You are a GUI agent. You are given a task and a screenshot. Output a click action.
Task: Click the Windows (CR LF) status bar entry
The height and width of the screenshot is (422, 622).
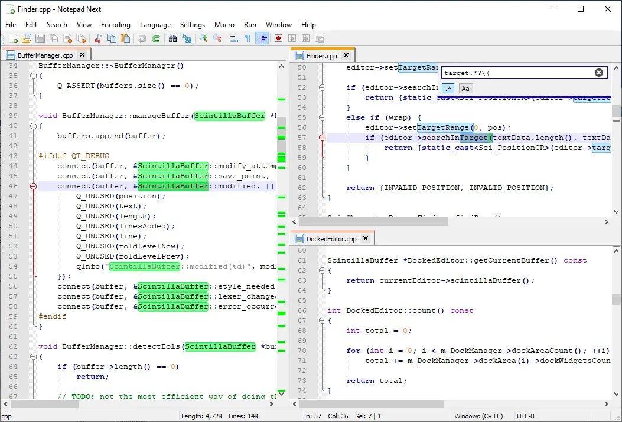point(478,416)
